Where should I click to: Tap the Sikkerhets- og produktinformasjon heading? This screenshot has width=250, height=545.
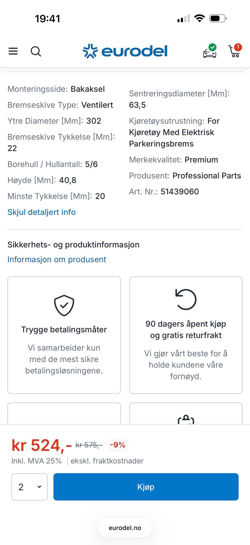point(73,245)
